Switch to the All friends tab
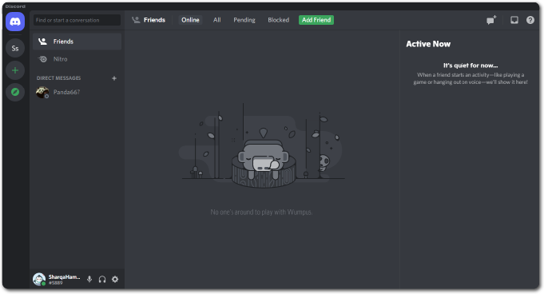Image resolution: width=544 pixels, height=294 pixels. pos(216,20)
